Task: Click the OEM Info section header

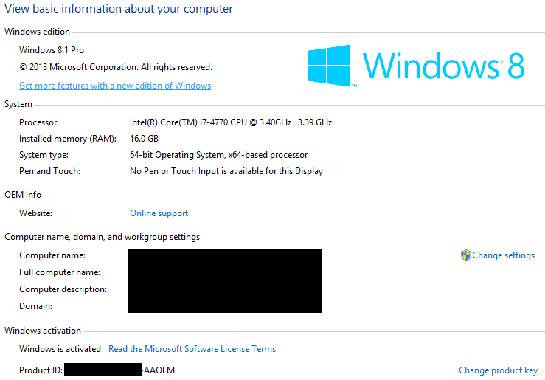Action: (23, 195)
